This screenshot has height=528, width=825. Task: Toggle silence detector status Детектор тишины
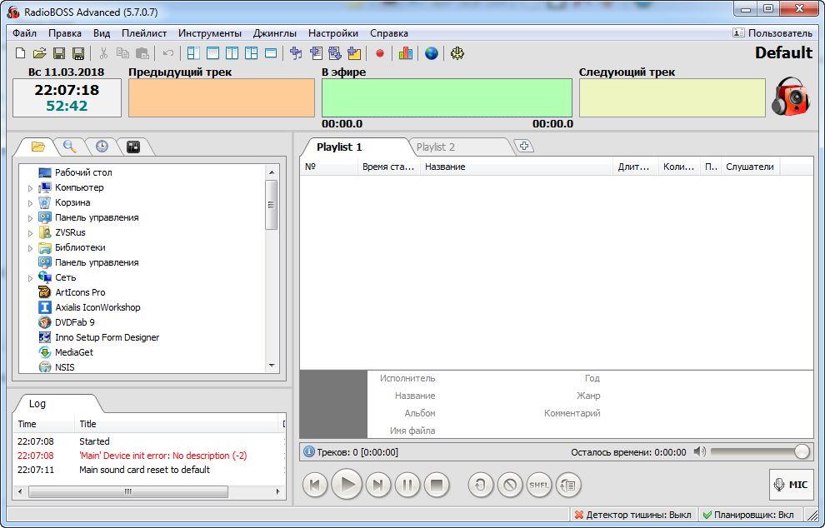(633, 515)
